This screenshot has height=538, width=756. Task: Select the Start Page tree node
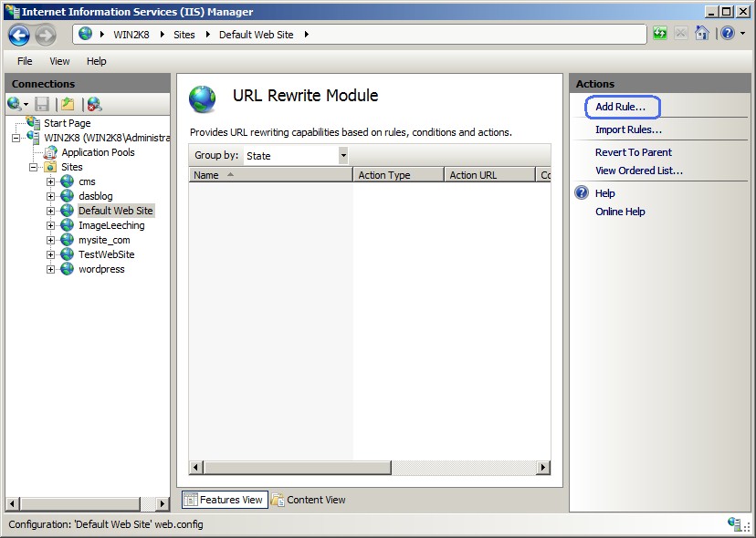tap(67, 123)
